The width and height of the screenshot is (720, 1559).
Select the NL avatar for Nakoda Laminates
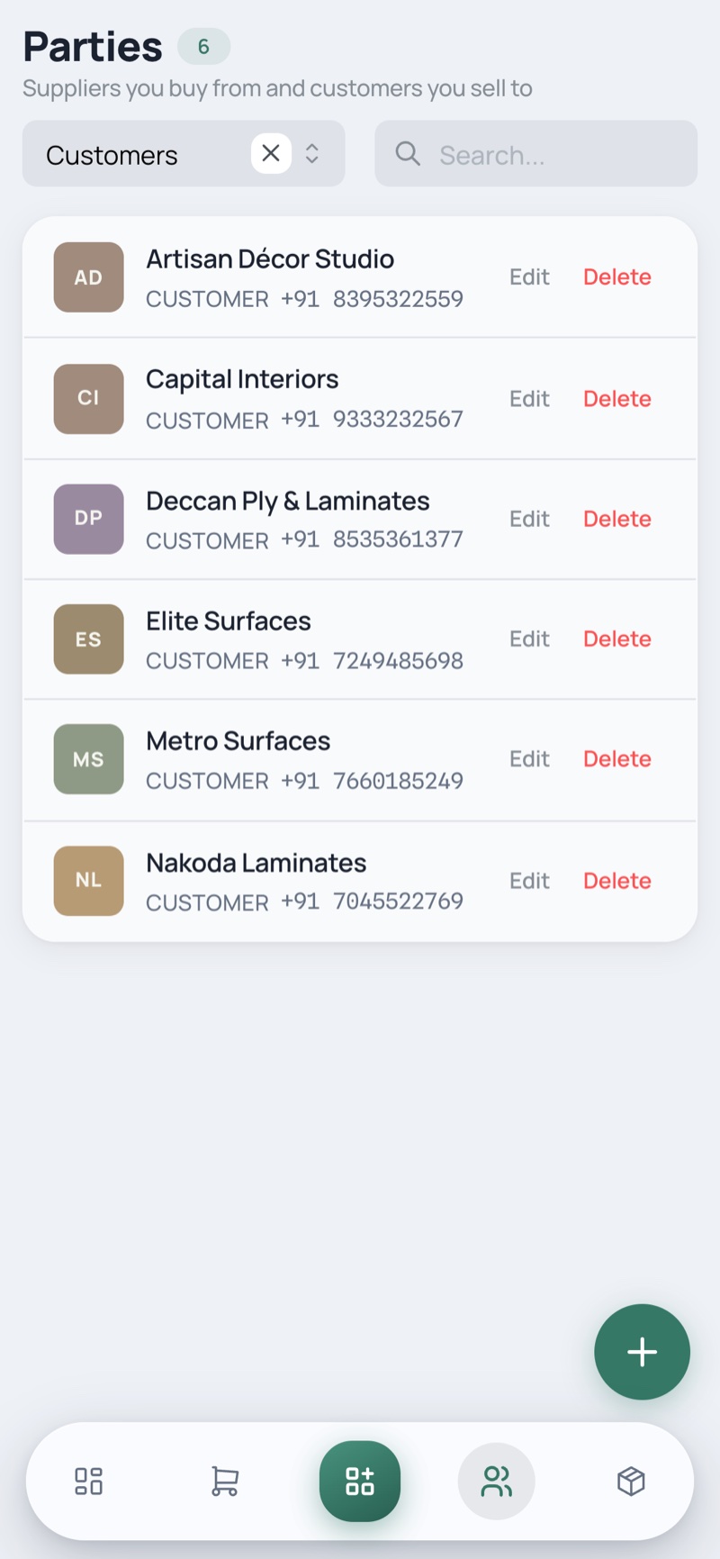(88, 880)
